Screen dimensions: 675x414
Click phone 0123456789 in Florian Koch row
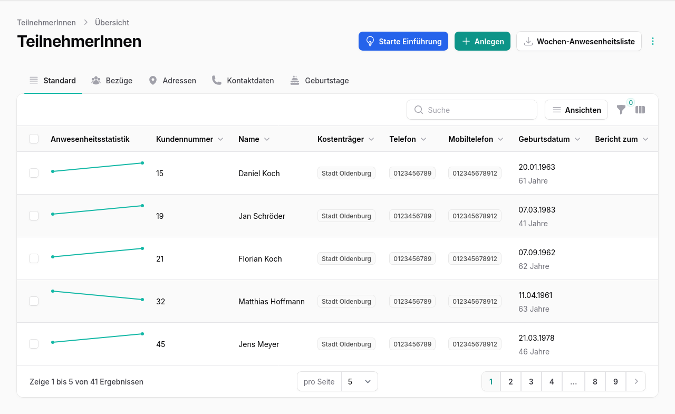click(x=412, y=258)
